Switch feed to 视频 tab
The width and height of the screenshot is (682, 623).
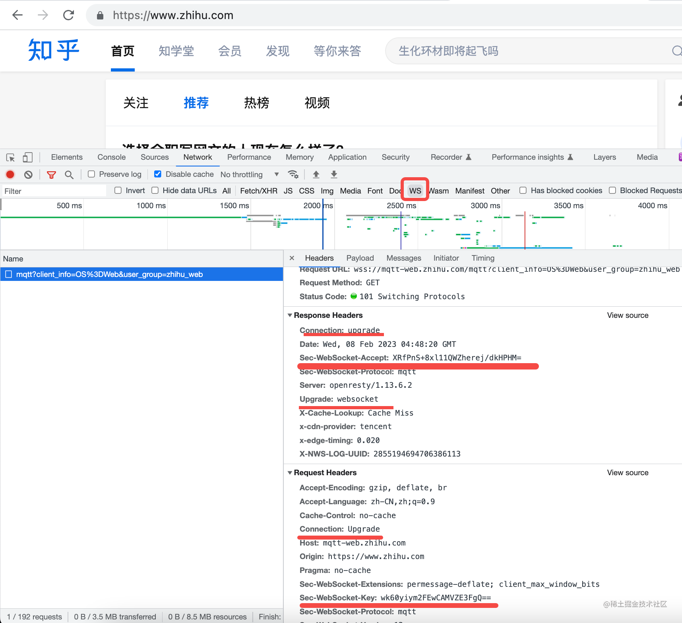click(x=317, y=103)
